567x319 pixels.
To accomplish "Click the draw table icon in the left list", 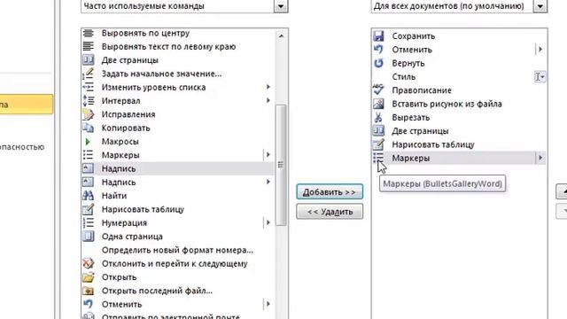I will tap(88, 209).
